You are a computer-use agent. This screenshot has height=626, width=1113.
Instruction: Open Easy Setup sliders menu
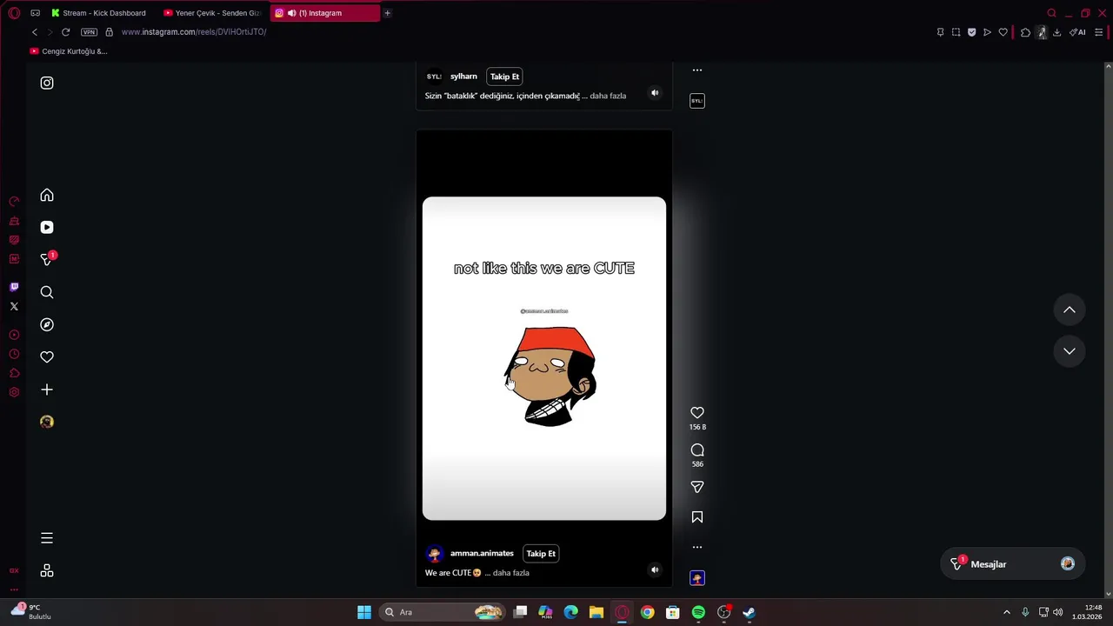coord(1098,32)
